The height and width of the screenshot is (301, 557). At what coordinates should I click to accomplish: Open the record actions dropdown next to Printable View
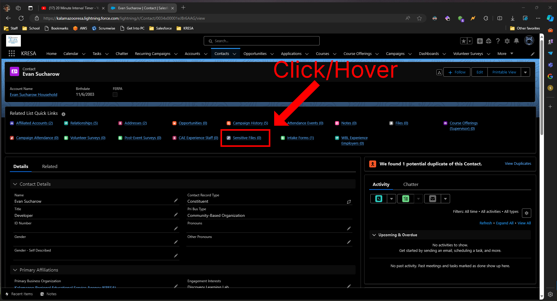click(525, 72)
